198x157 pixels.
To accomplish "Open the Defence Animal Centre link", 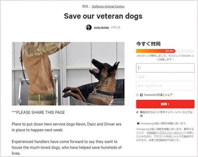I will tap(108, 7).
